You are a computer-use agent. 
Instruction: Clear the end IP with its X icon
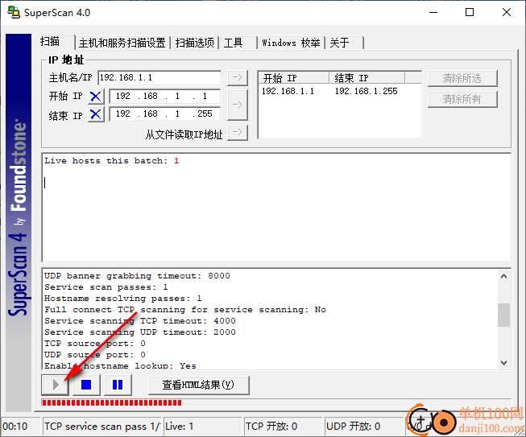click(x=96, y=114)
